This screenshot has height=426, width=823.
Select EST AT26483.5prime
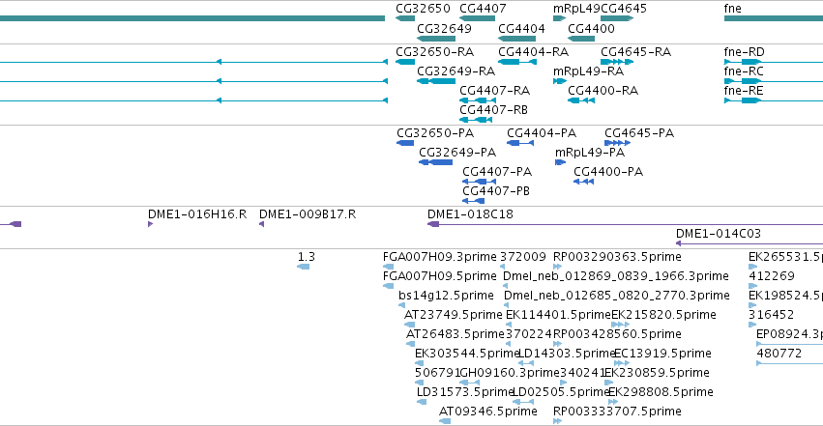click(410, 344)
